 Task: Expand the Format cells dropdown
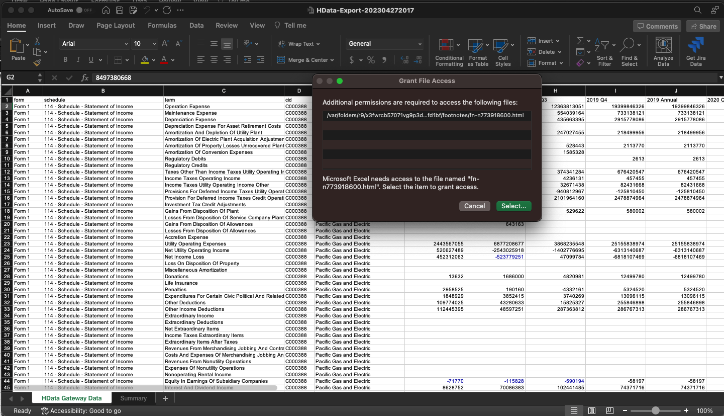[561, 63]
